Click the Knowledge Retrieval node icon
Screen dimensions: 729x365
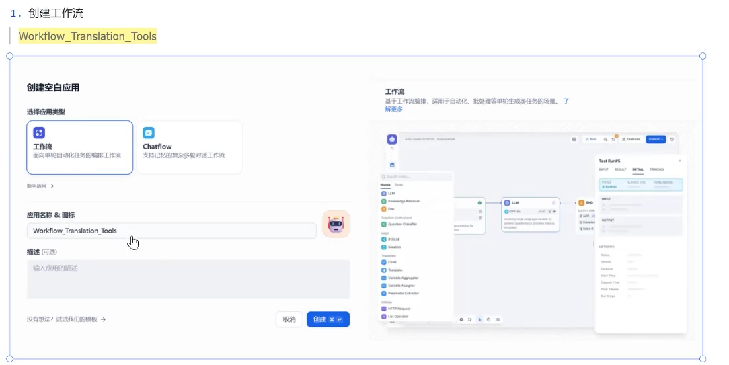[383, 202]
